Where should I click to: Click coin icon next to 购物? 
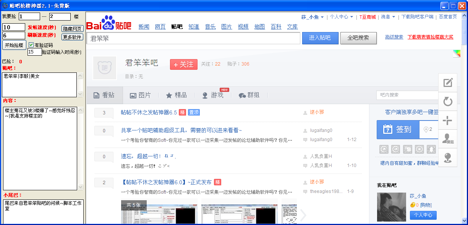[x=413, y=205]
